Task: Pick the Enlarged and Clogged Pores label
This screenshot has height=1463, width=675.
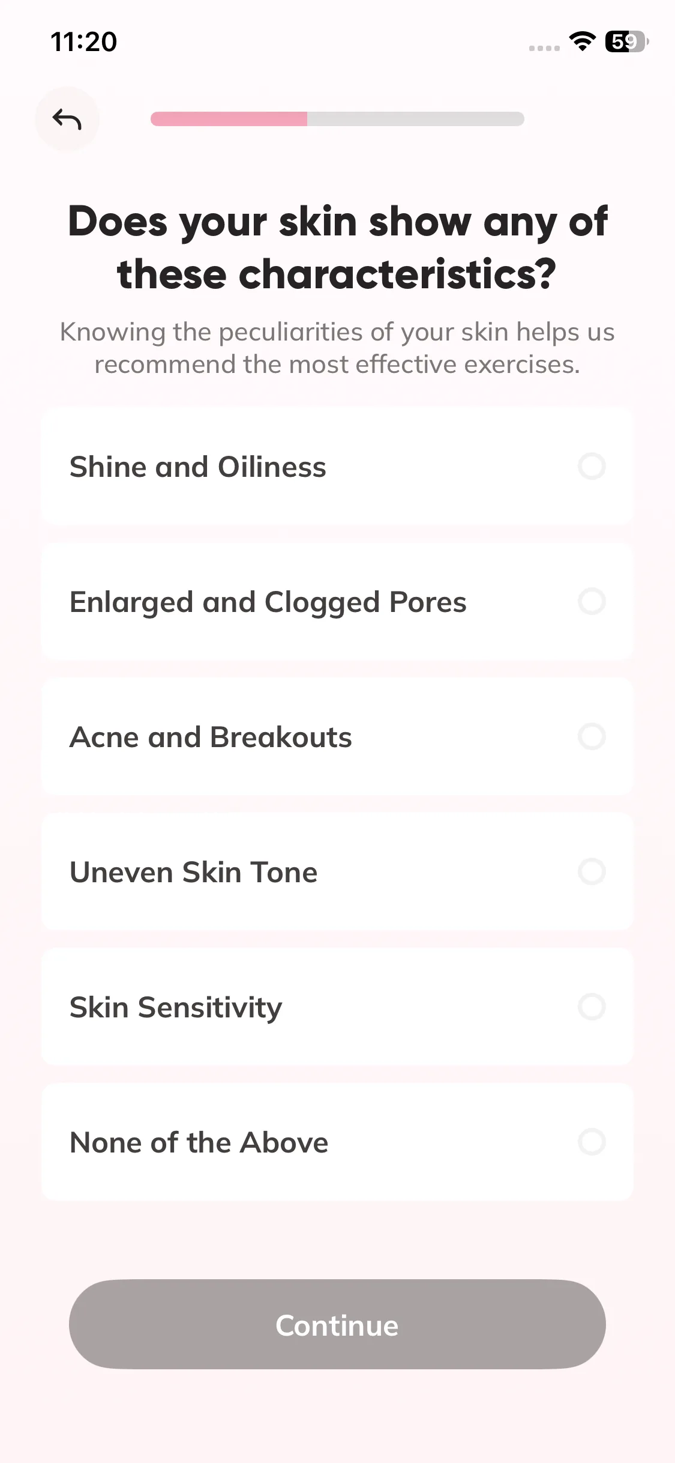Action: pyautogui.click(x=268, y=602)
